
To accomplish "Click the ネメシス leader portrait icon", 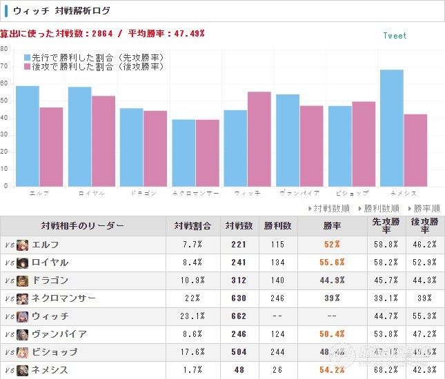I will 22,370.
